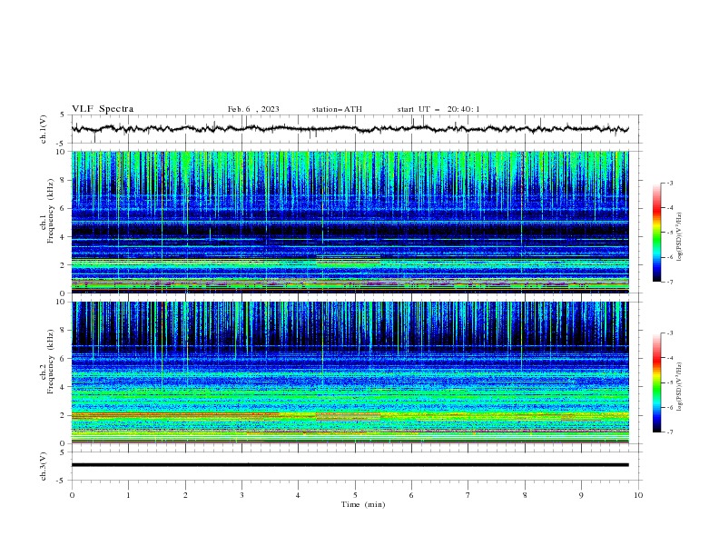
Task: Select the "Feb. 6 , 2023" date text
Action: [x=253, y=109]
